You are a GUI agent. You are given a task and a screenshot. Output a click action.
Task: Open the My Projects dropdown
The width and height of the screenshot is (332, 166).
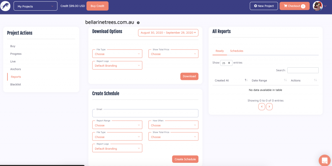point(35,6)
